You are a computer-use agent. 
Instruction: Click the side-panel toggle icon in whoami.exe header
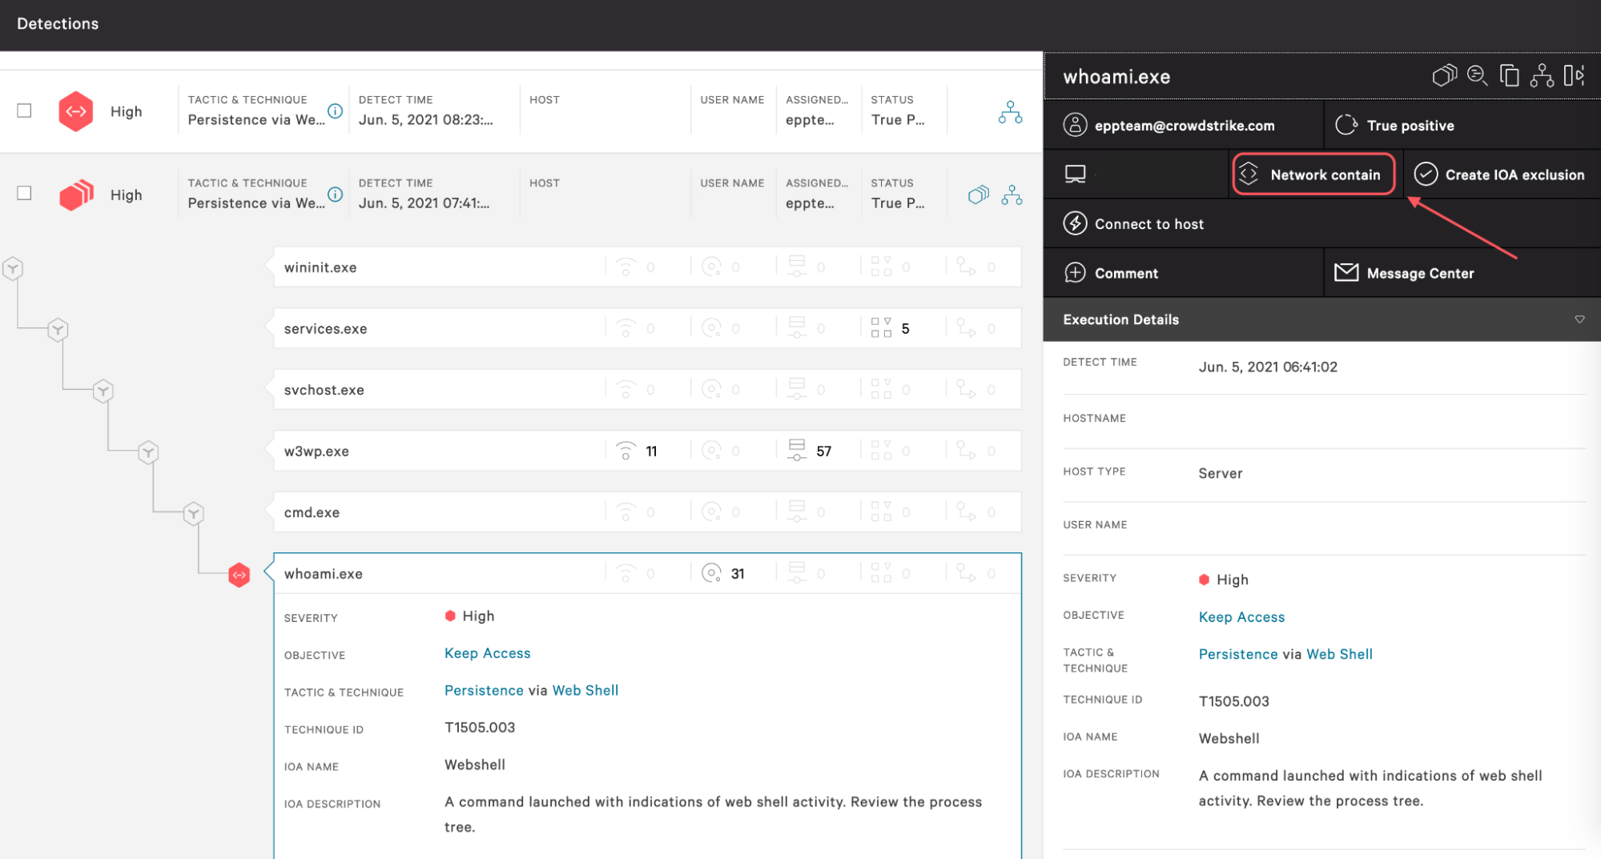click(x=1574, y=76)
